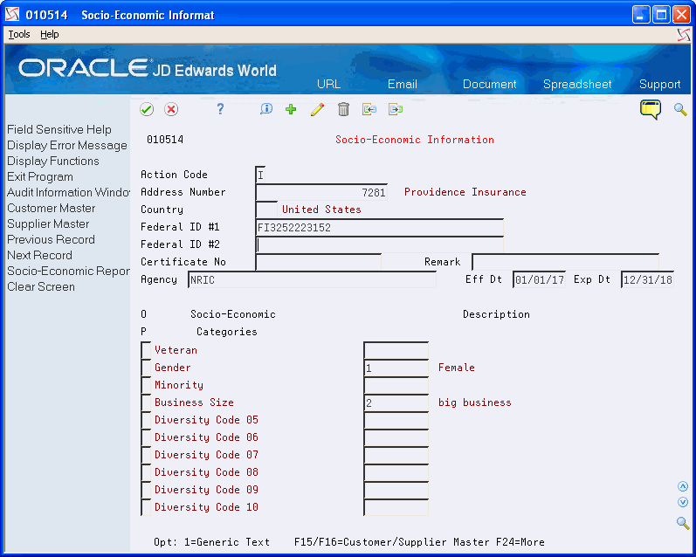Click the Diversity Code 06 value field
Viewport: 696px width, 557px height.
396,437
